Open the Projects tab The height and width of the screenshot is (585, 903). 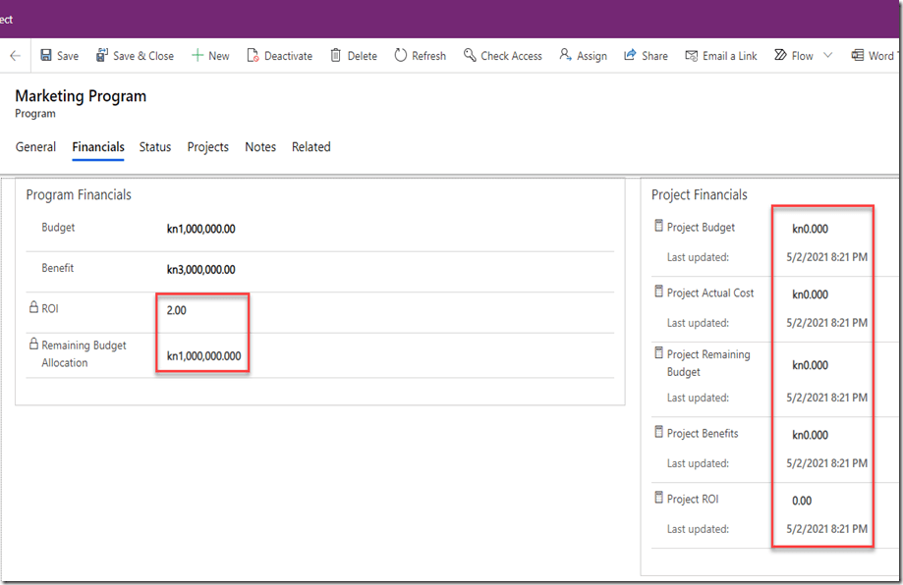pos(207,147)
